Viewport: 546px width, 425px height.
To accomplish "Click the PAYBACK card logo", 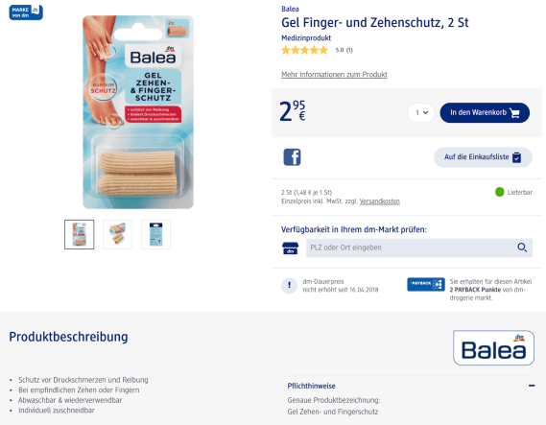I will 426,284.
